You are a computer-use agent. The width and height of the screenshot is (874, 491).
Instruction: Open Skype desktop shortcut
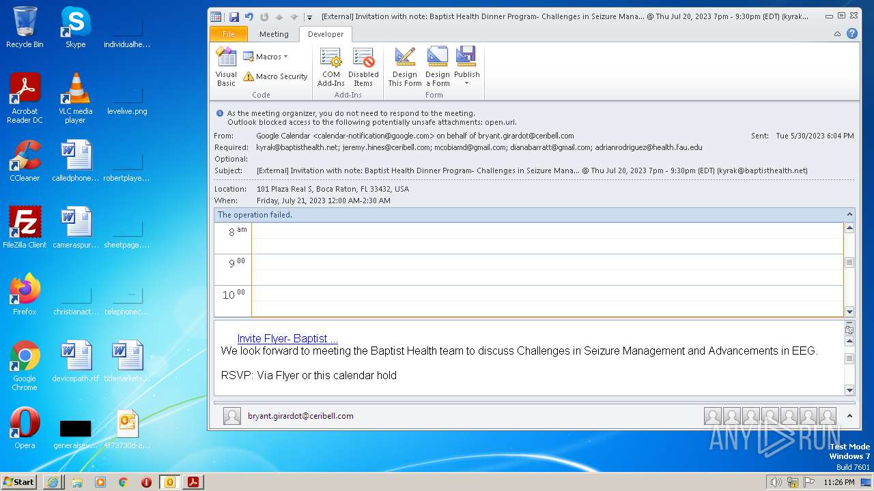pyautogui.click(x=75, y=27)
